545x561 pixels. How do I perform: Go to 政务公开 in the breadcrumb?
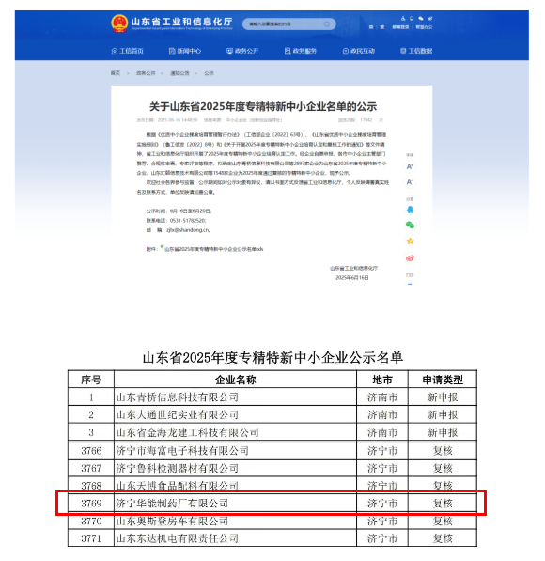click(146, 73)
